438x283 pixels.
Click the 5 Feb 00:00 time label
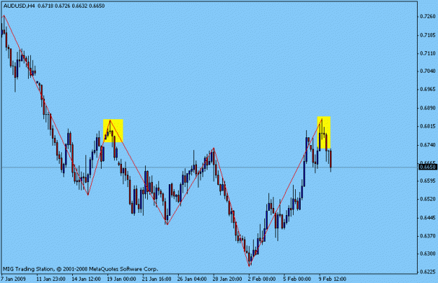(297, 279)
